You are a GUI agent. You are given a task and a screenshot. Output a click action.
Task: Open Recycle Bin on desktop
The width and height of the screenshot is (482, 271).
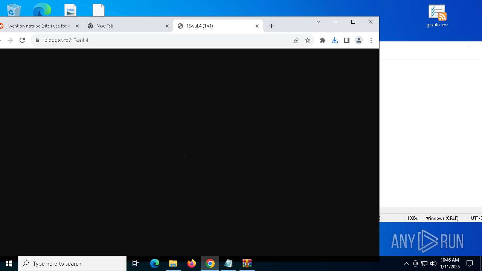pos(14,10)
